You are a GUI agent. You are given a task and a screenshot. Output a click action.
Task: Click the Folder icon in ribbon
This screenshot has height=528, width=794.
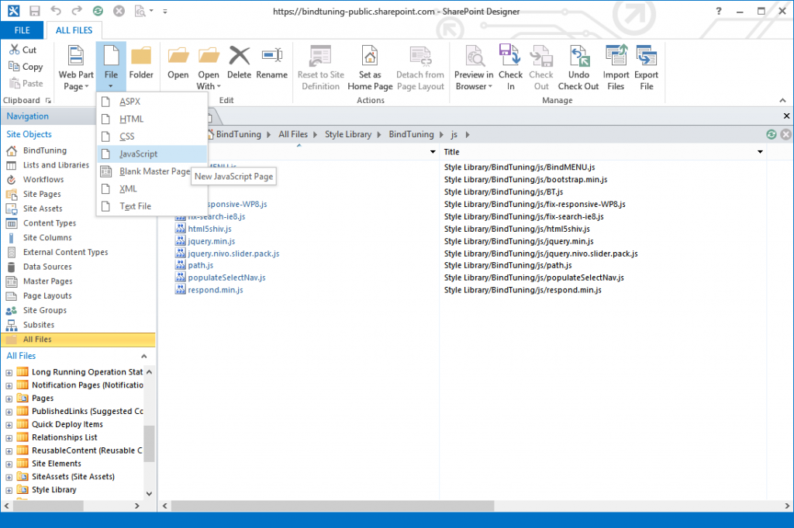pyautogui.click(x=141, y=57)
